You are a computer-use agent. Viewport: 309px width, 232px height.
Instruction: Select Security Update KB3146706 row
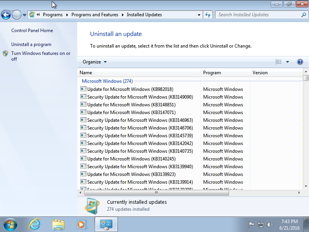[x=140, y=128]
